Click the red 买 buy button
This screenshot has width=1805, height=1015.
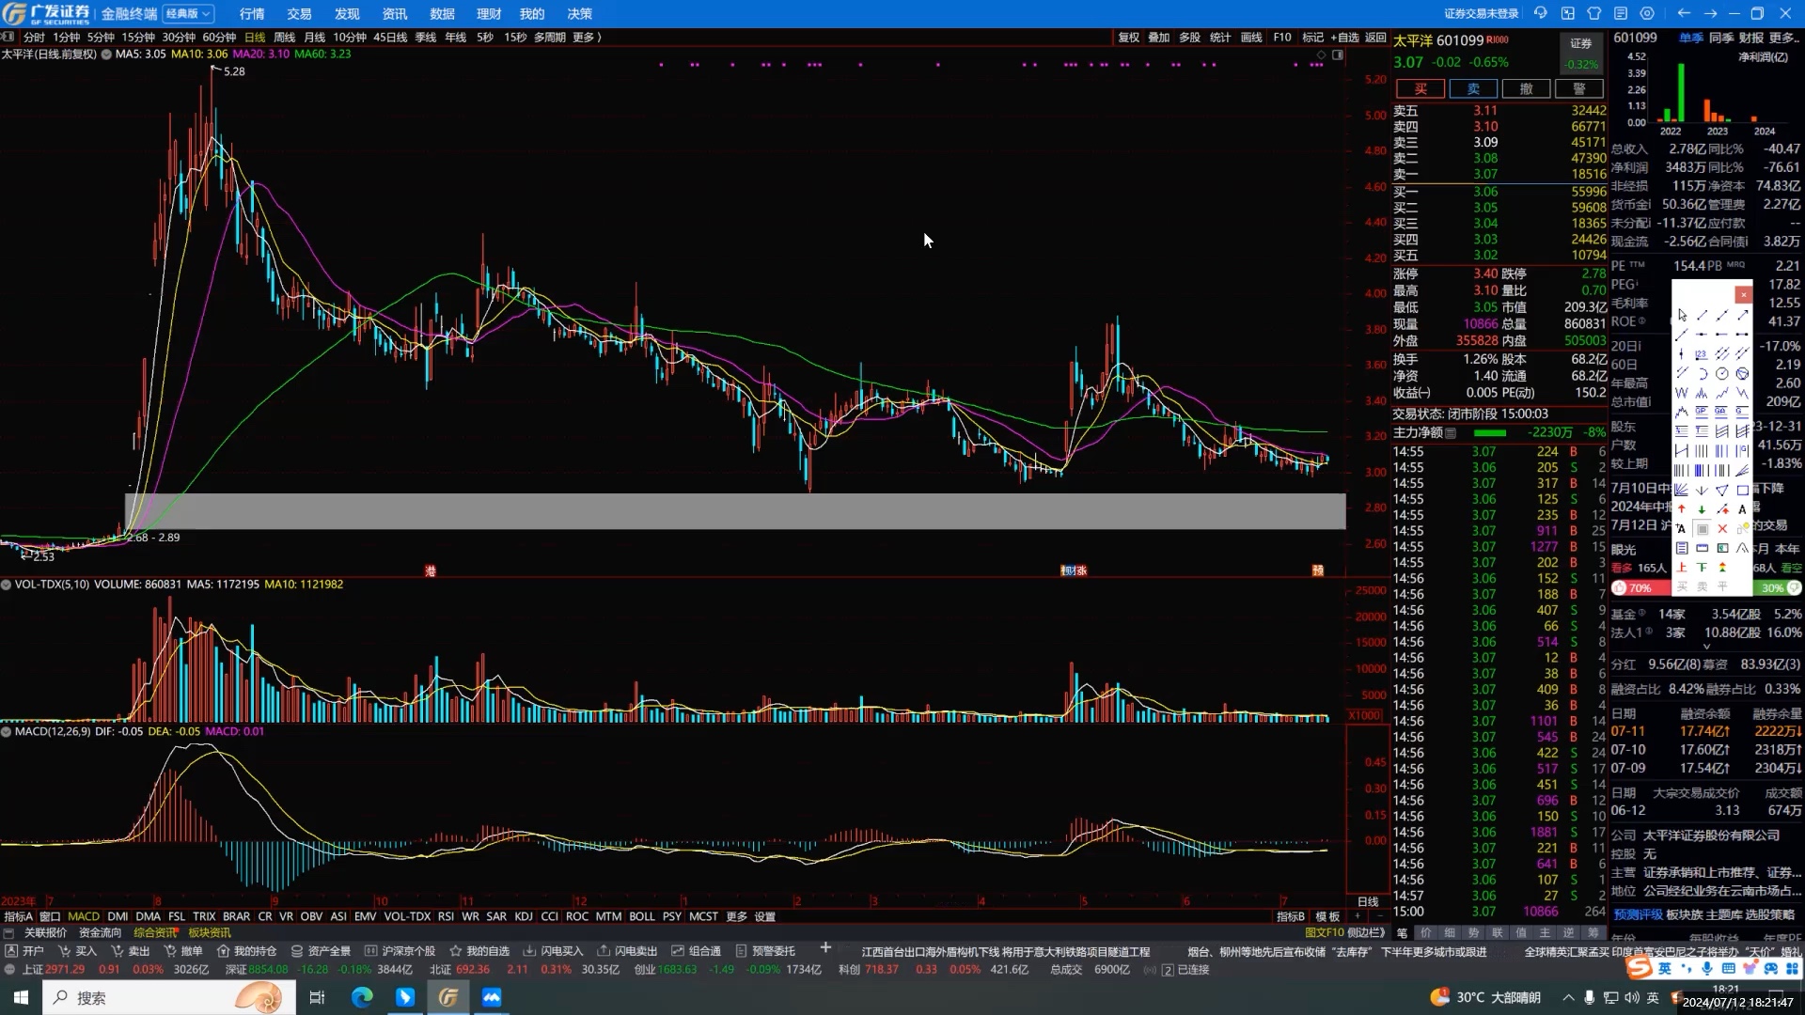click(x=1420, y=88)
